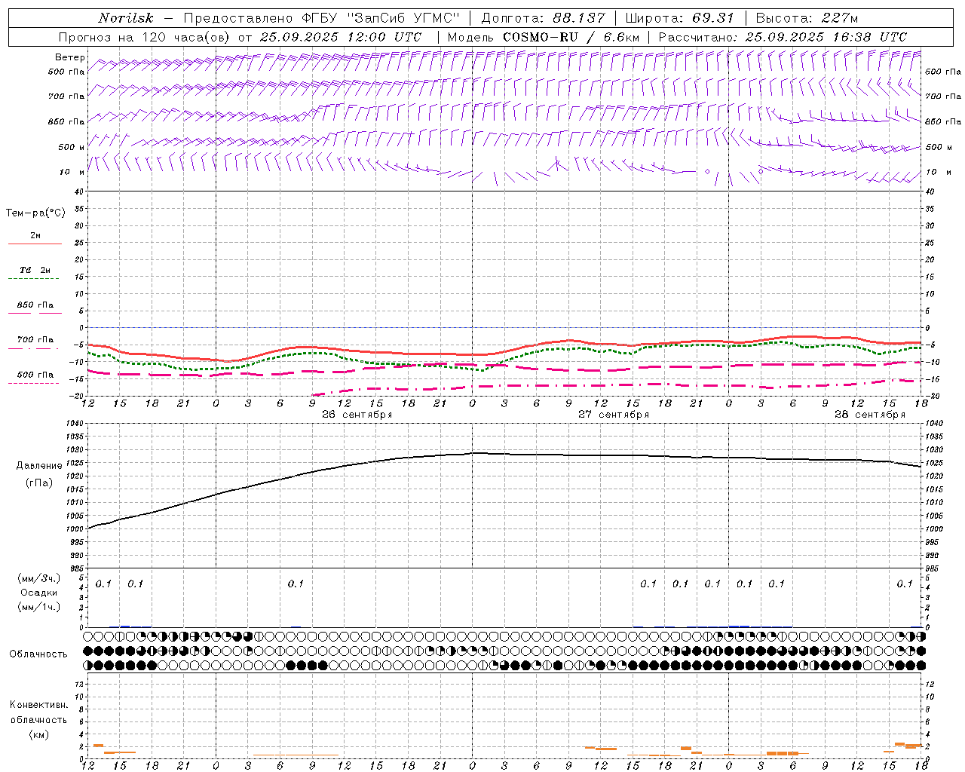This screenshot has width=965, height=772.
Task: Click the "27 сентября" date label
Action: pos(614,415)
